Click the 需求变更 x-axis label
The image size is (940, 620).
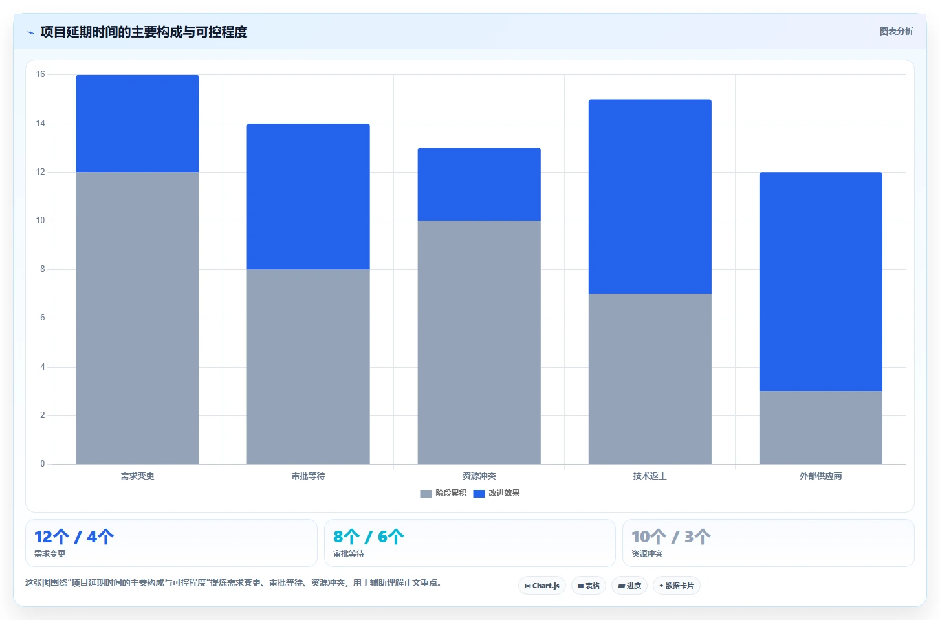(x=137, y=476)
